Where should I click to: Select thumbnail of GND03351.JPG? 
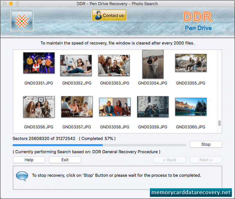point(39,63)
